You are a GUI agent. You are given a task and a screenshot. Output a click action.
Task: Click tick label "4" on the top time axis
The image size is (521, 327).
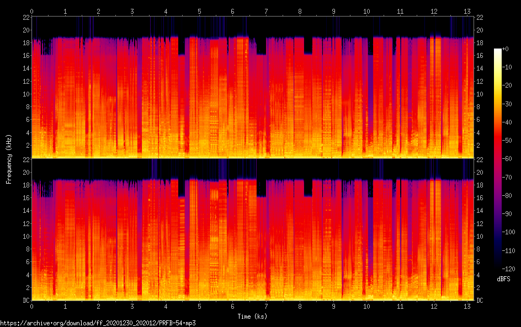pyautogui.click(x=166, y=11)
